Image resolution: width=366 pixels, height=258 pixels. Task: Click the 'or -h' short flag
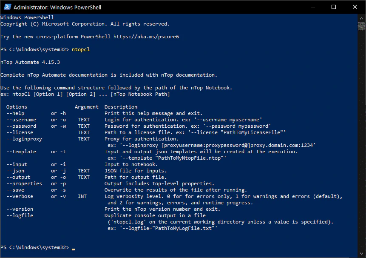point(58,113)
